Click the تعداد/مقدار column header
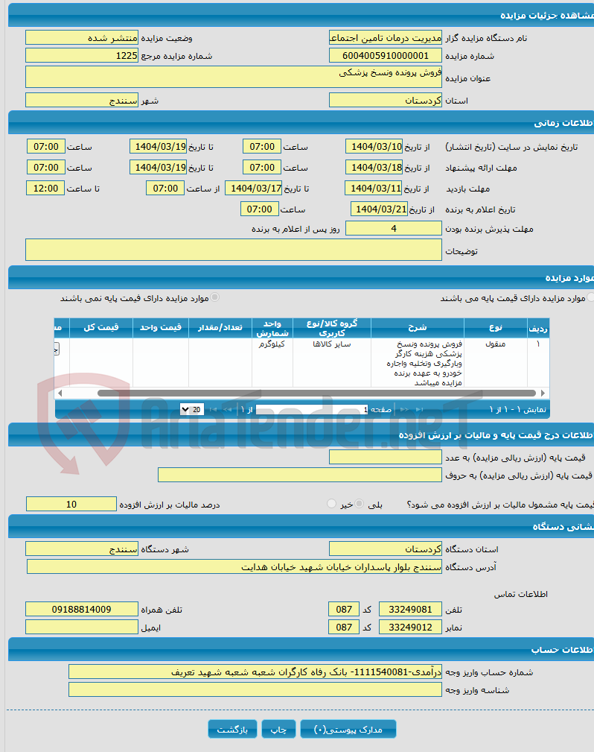This screenshot has height=752, width=594. pos(220,328)
